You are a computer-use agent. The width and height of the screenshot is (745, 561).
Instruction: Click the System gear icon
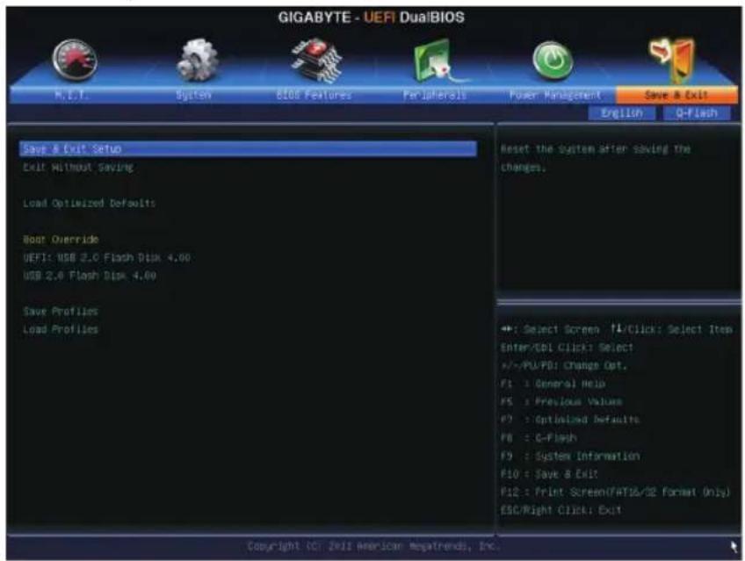(197, 61)
